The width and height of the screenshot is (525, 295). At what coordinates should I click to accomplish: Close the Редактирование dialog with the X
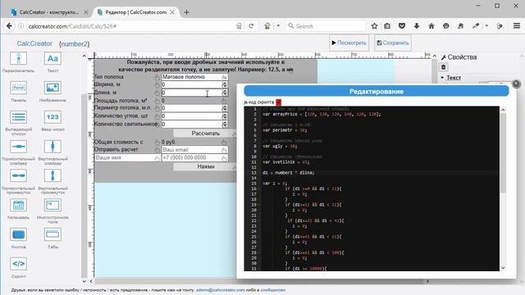tap(516, 84)
